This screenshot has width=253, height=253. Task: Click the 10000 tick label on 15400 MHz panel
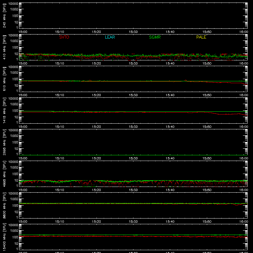(13, 225)
